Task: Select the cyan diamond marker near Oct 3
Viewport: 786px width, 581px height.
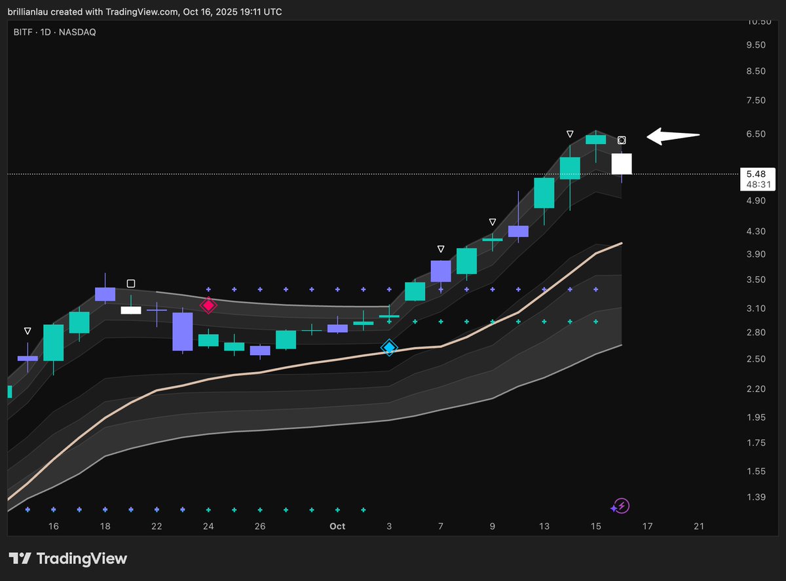Action: 389,348
